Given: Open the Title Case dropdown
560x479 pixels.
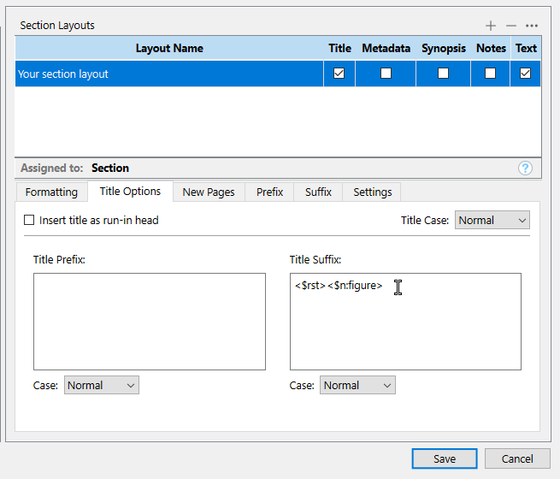Looking at the screenshot, I should tap(492, 220).
